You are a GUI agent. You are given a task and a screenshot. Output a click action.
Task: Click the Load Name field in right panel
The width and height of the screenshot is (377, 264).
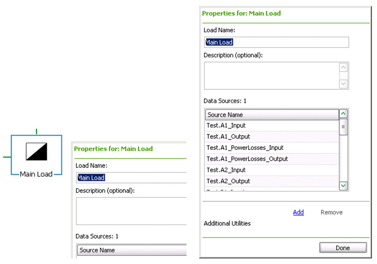[276, 42]
